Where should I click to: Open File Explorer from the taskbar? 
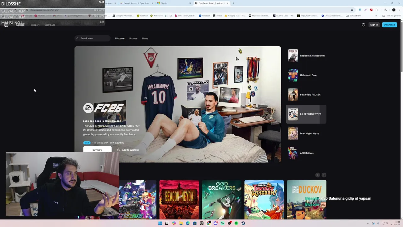pos(181,223)
